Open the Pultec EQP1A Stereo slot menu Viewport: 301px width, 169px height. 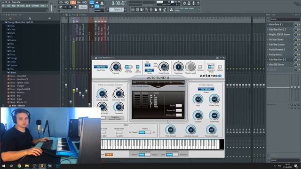[268, 34]
